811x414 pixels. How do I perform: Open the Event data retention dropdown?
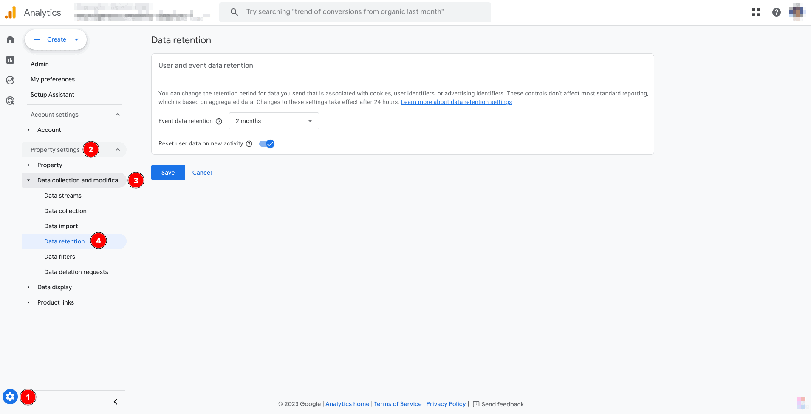pyautogui.click(x=274, y=121)
